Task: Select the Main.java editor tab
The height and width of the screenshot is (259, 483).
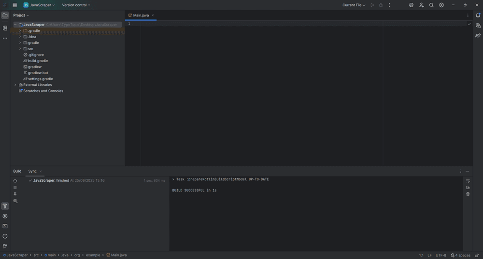Action: tap(141, 15)
